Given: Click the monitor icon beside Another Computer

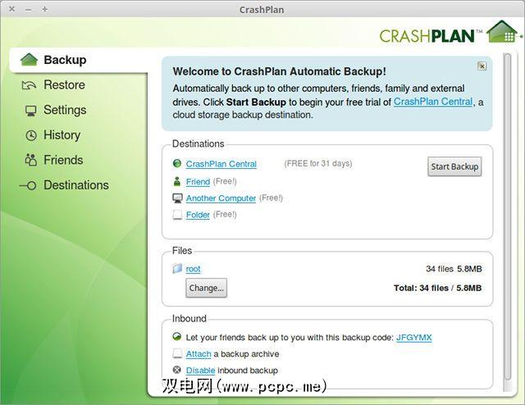Looking at the screenshot, I should pos(177,198).
